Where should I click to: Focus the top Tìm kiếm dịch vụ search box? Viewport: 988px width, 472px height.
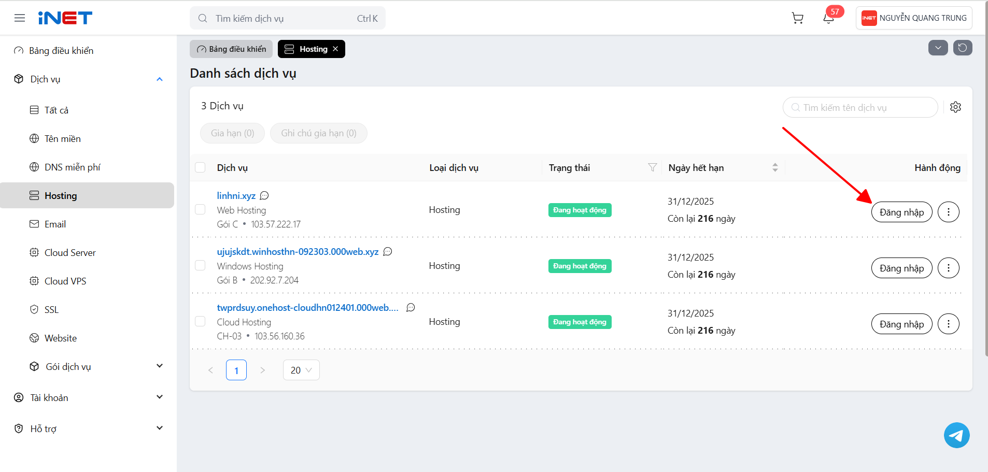(288, 18)
